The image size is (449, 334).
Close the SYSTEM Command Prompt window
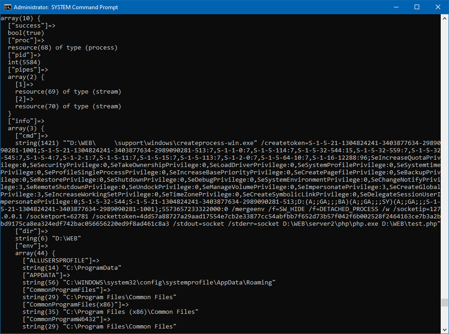pos(438,7)
